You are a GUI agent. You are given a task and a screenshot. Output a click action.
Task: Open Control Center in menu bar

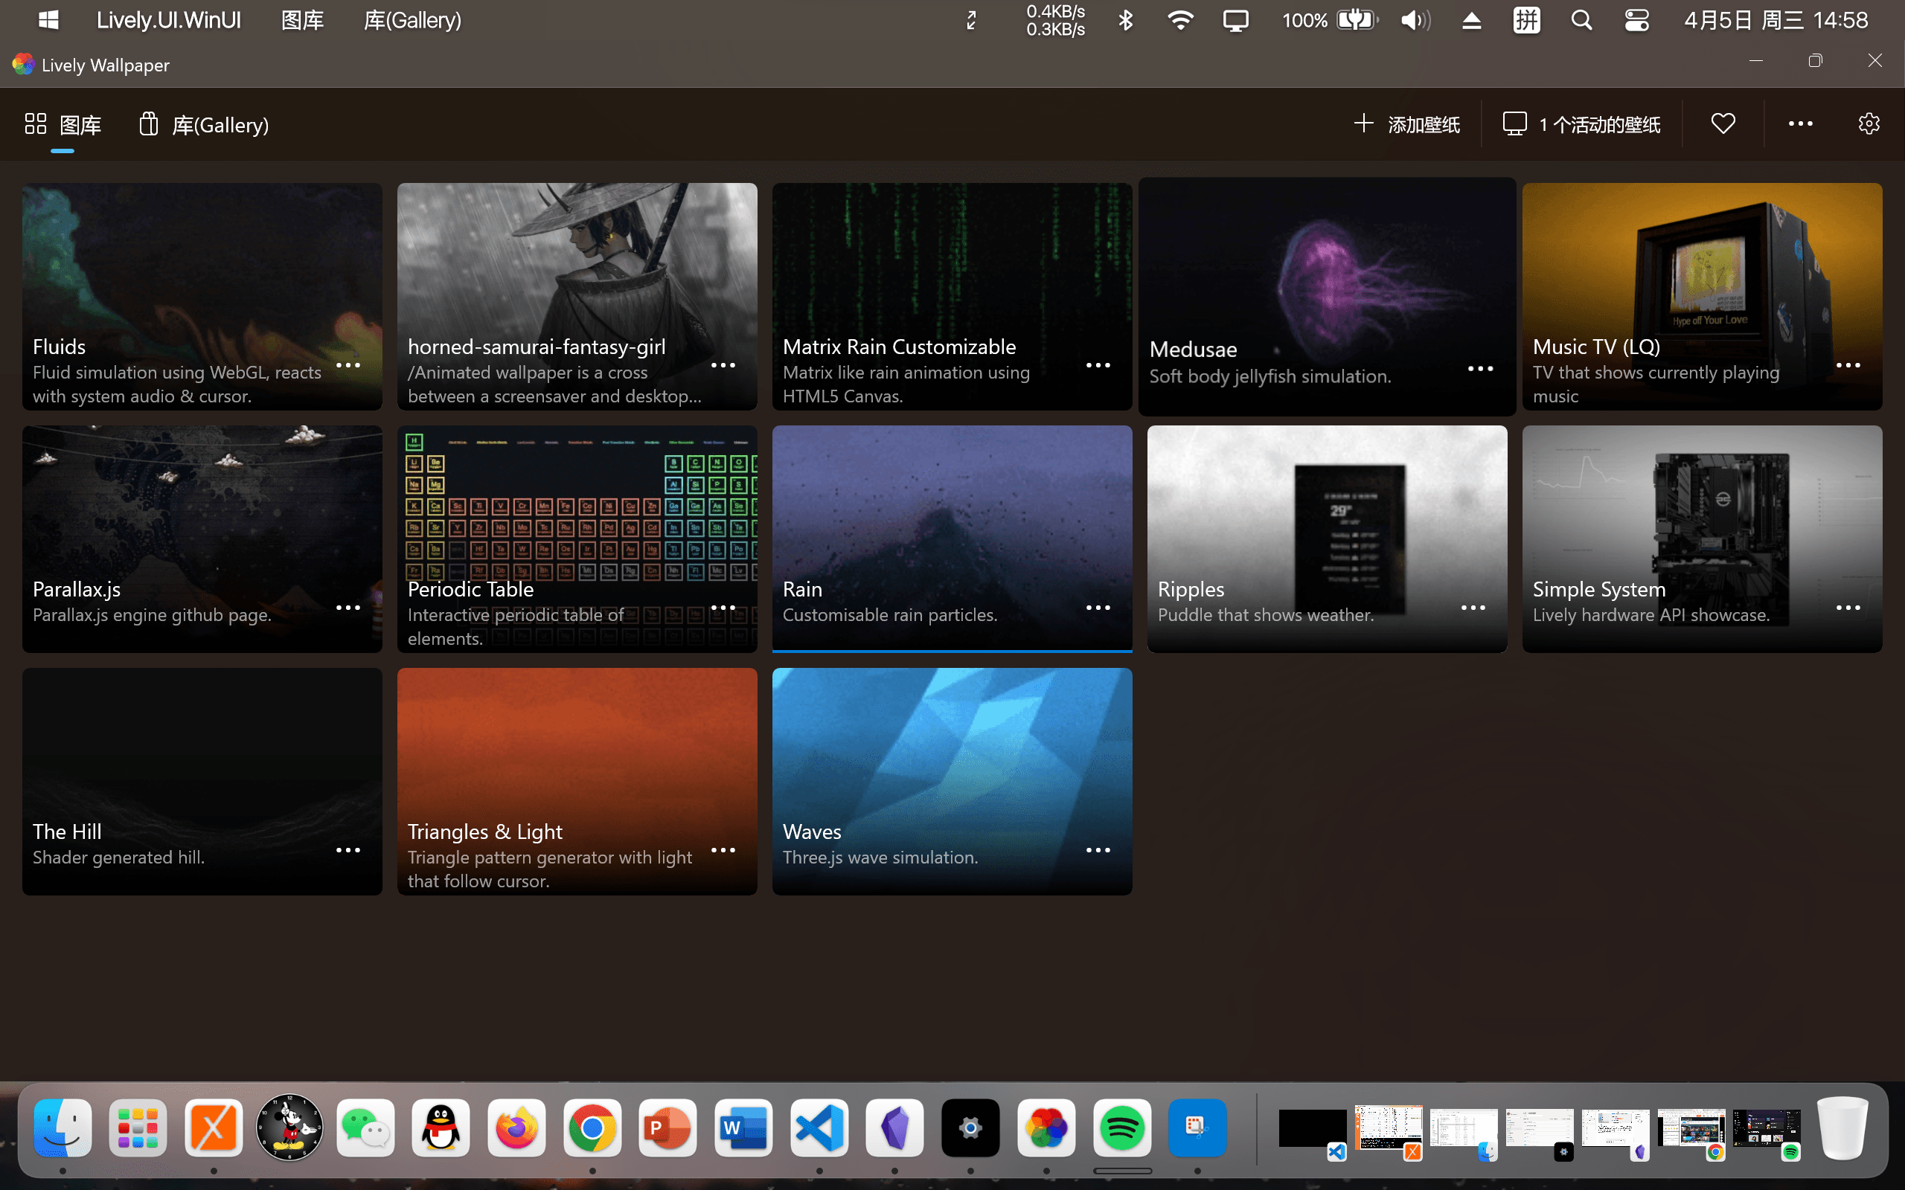1636,19
